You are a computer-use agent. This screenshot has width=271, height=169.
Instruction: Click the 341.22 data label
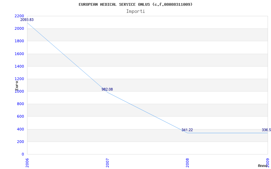[187, 130]
